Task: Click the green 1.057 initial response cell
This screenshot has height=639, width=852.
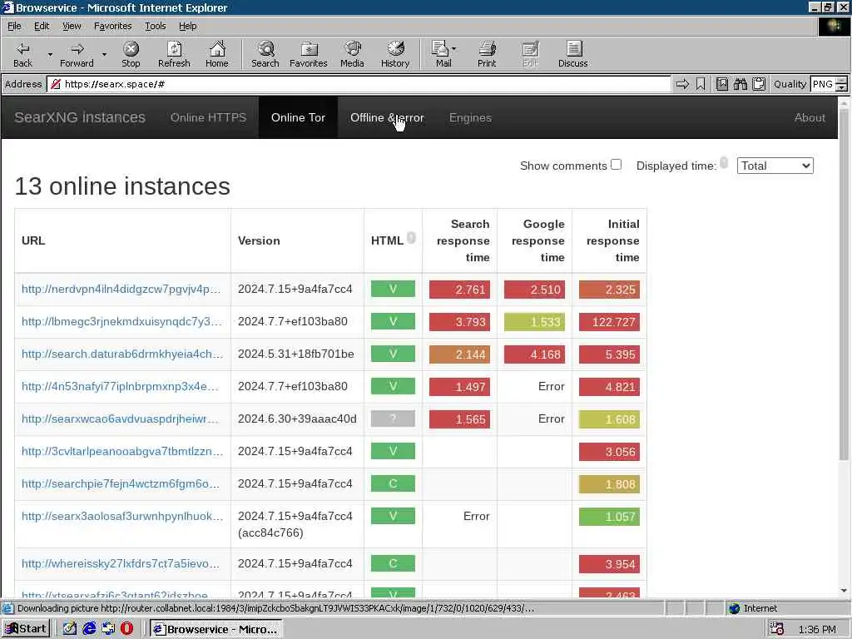Action: [x=609, y=517]
